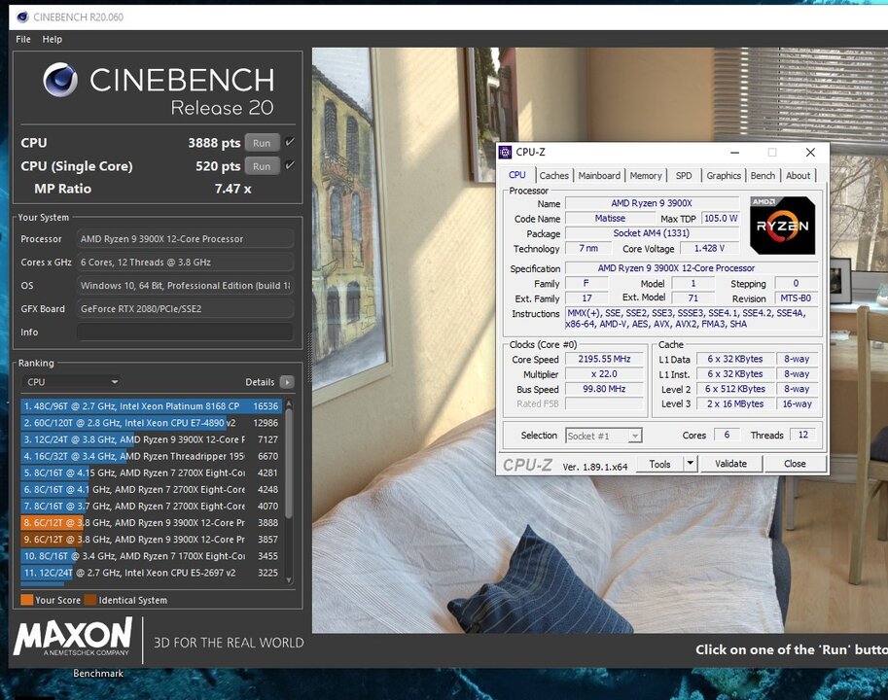This screenshot has height=700, width=888.
Task: Select ranking row Xeon E5-2697 v2
Action: (x=151, y=574)
